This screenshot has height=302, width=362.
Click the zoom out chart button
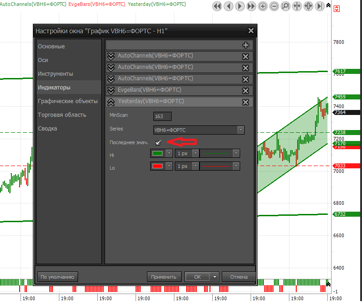pos(274,6)
